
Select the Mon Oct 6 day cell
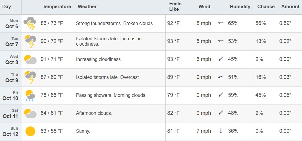[x=12, y=24]
